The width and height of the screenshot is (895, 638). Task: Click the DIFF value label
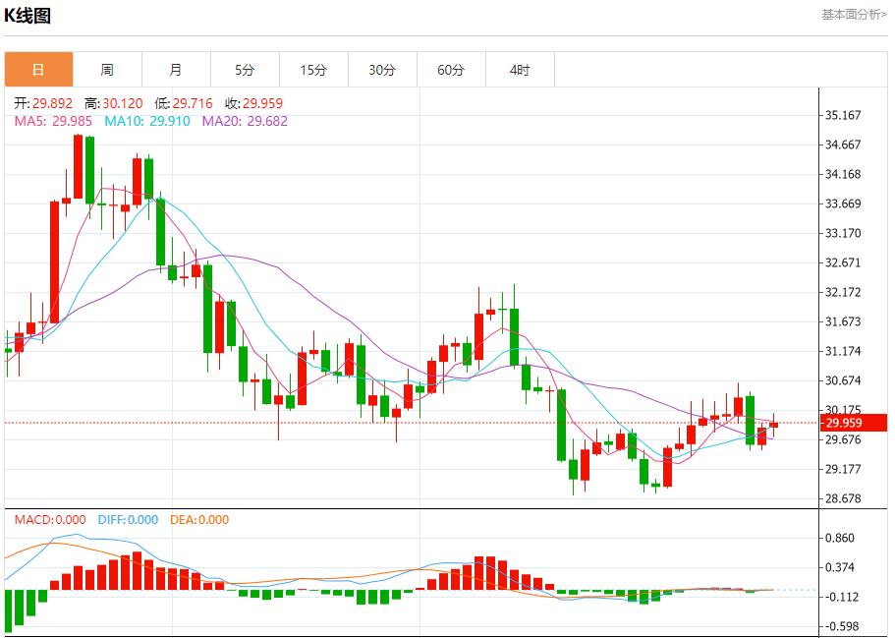pos(126,520)
